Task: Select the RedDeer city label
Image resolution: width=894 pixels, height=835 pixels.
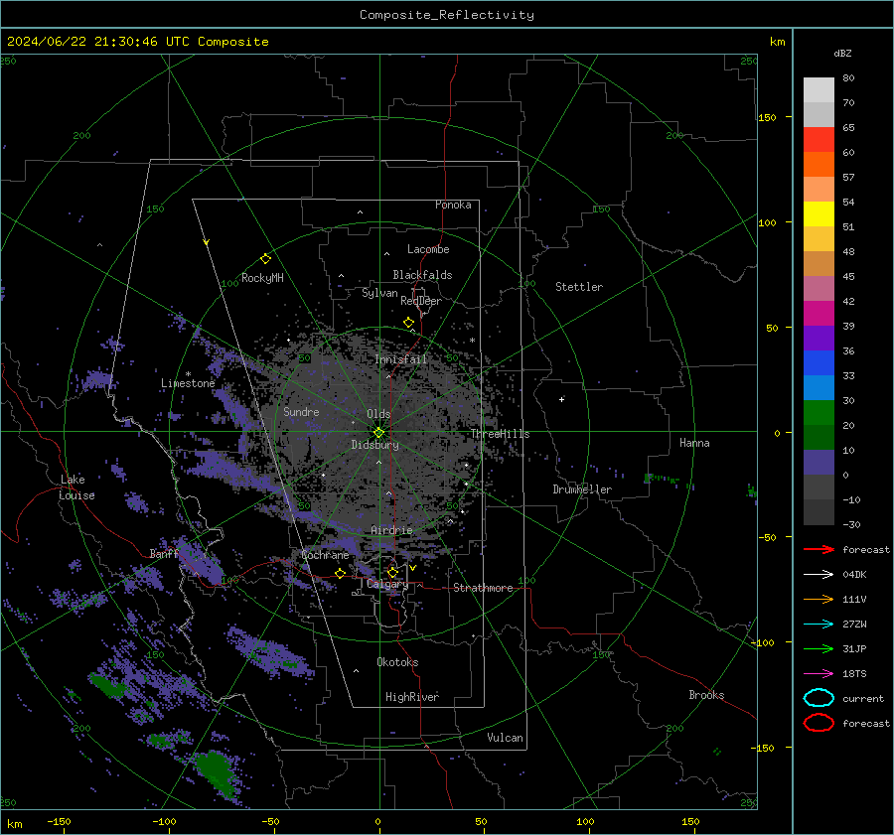Action: click(421, 301)
